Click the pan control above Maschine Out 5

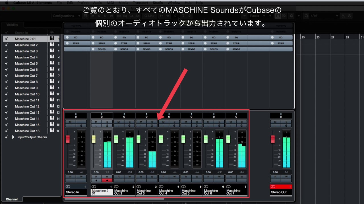pyautogui.click(x=191, y=116)
